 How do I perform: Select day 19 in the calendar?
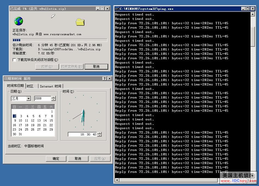(33, 125)
